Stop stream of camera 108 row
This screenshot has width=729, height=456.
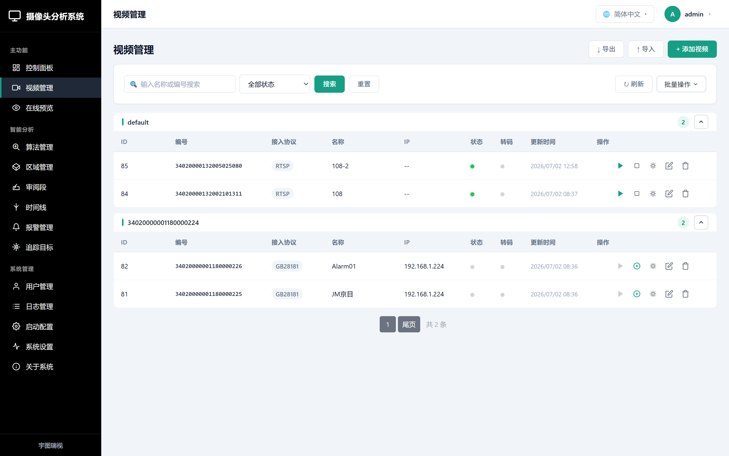coord(637,194)
